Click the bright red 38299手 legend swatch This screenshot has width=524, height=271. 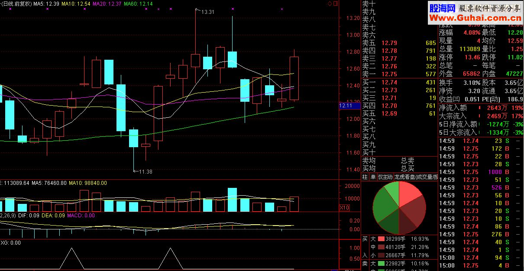pos(381,239)
